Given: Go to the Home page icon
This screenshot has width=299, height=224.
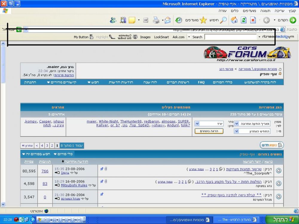Looking at the screenshot, I should tap(234, 20).
